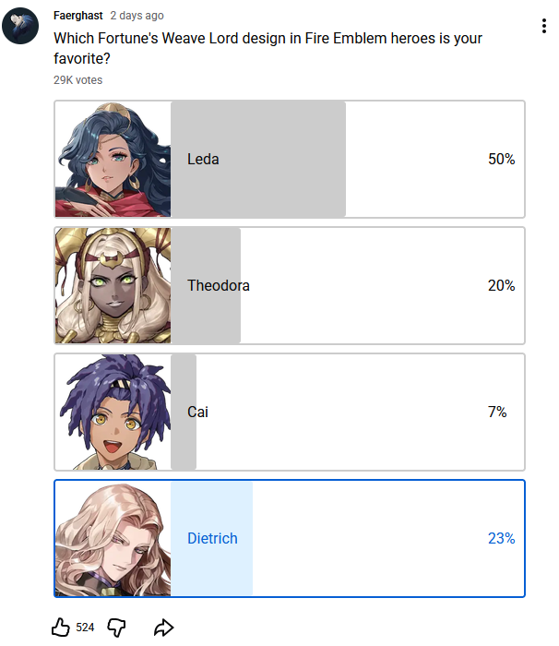Viewport: 559px width, 646px height.
Task: Select the Theodora poll option
Action: pos(290,285)
